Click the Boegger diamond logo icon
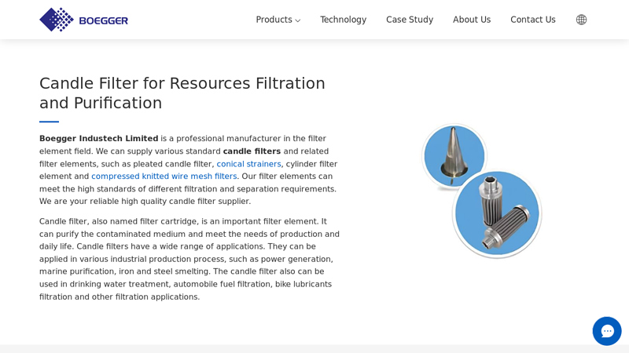This screenshot has height=353, width=629. (x=57, y=20)
